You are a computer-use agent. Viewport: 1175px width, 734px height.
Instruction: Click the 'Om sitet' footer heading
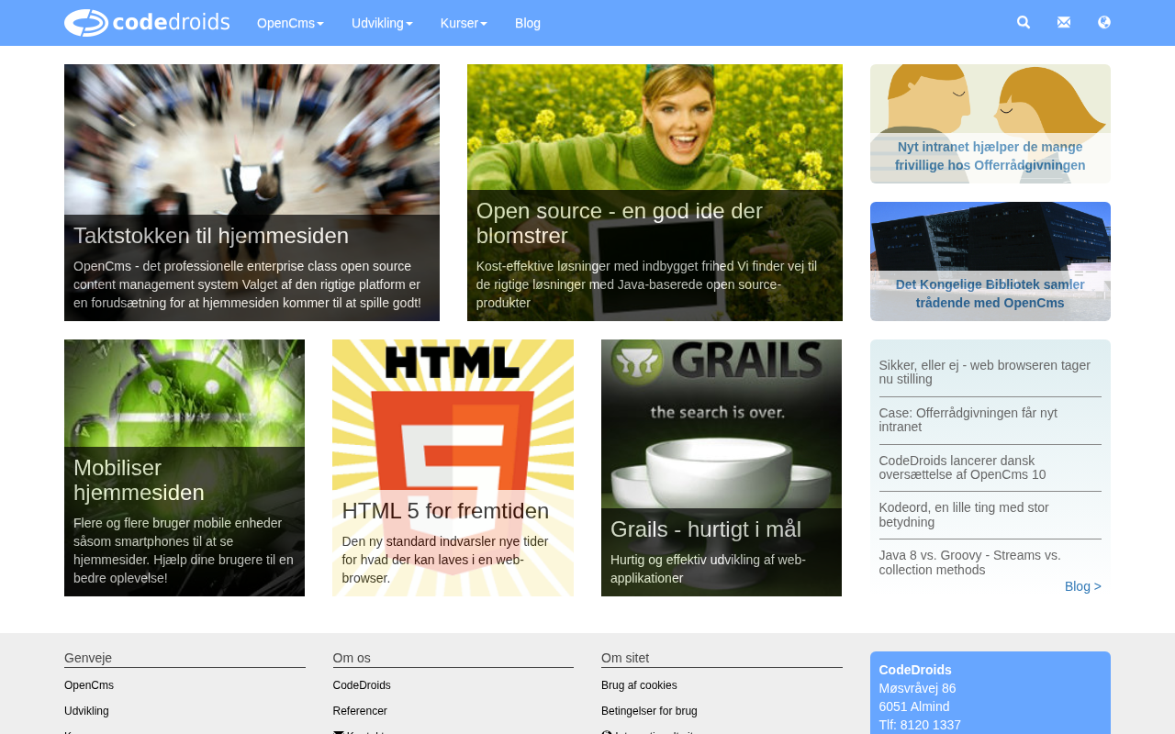(625, 658)
